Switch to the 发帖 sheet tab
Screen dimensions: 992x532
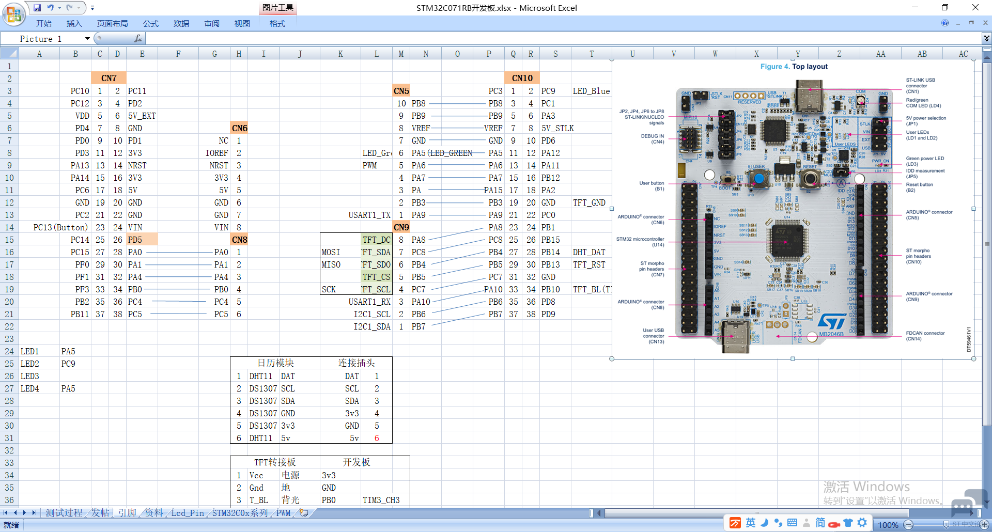[101, 513]
